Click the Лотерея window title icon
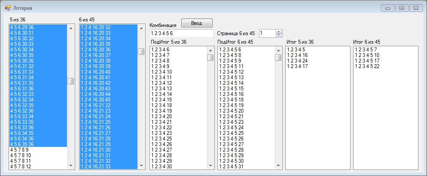 [8, 8]
